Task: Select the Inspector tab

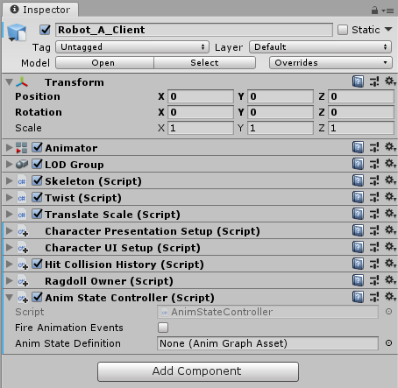Action: (40, 10)
